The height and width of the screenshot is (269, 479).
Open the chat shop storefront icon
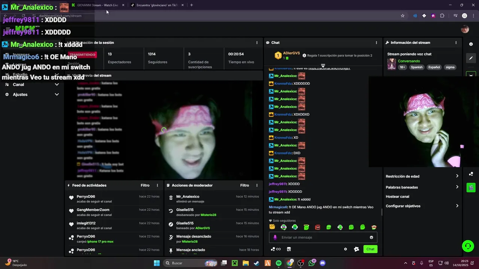(x=289, y=249)
